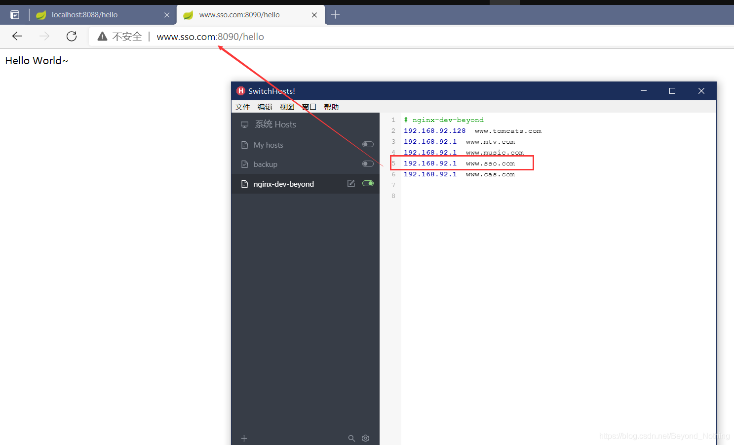Open the 编辑 menu in SwitchHosts
The height and width of the screenshot is (445, 734).
click(265, 107)
